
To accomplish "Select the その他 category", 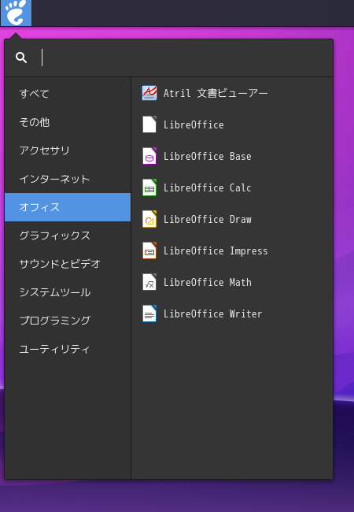I will [68, 122].
